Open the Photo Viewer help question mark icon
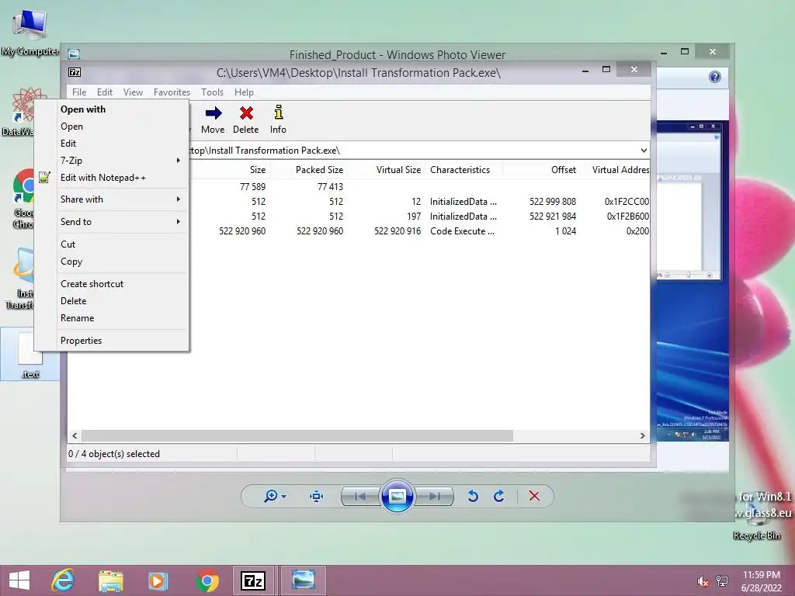795x596 pixels. click(x=715, y=77)
